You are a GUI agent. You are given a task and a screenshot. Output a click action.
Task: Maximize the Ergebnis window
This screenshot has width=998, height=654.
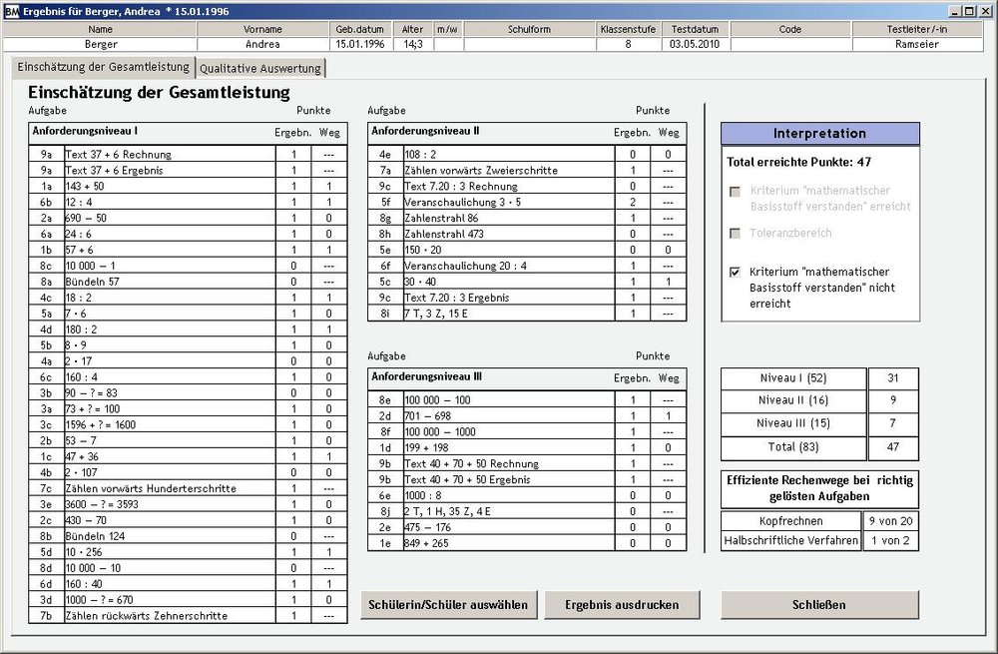969,11
